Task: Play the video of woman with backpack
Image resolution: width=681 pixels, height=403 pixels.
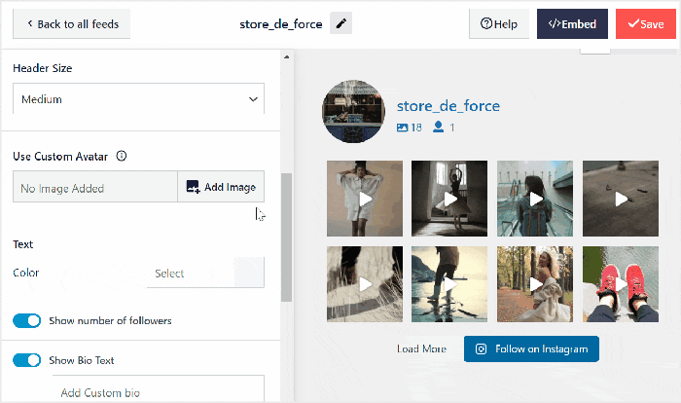Action: point(535,199)
